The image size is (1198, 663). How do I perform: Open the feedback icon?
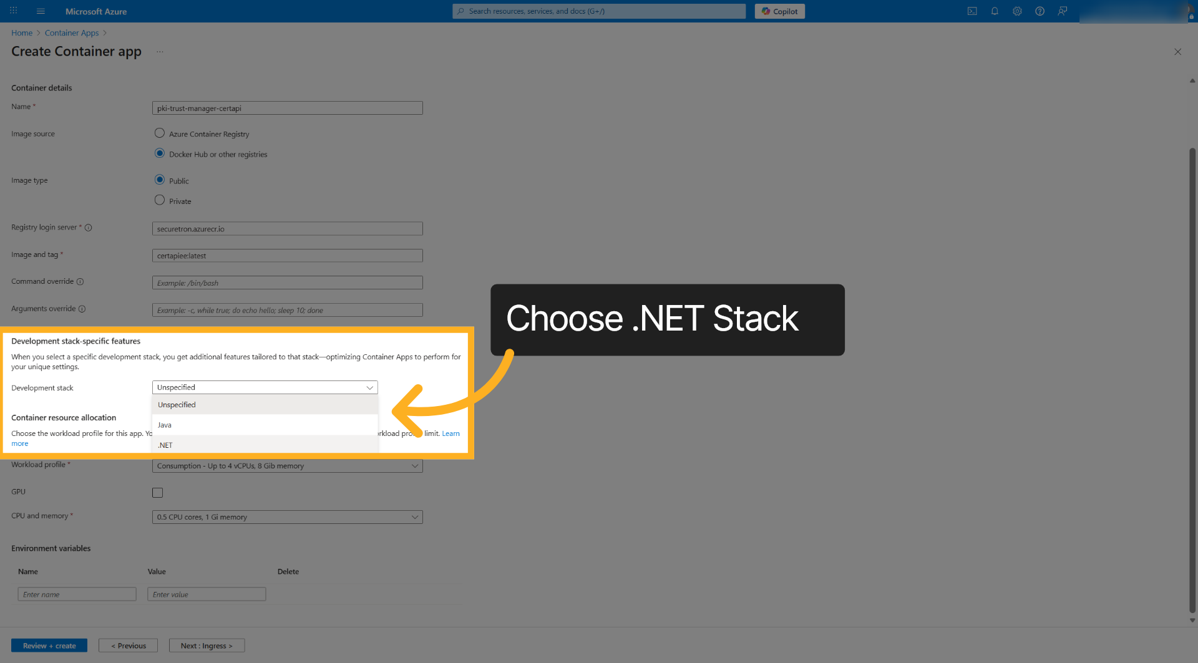tap(1063, 11)
